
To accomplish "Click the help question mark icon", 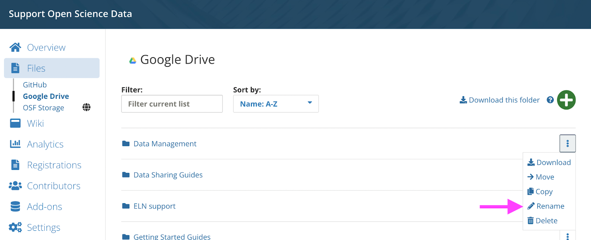I will [x=550, y=100].
